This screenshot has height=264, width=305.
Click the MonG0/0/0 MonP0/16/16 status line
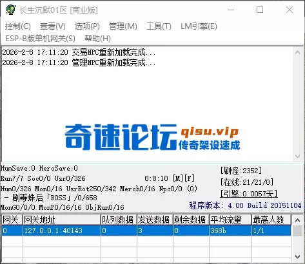click(x=63, y=207)
